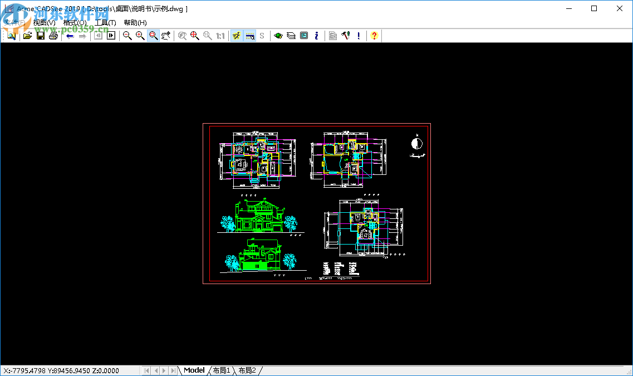Click the Zoom Previous icon

click(182, 36)
